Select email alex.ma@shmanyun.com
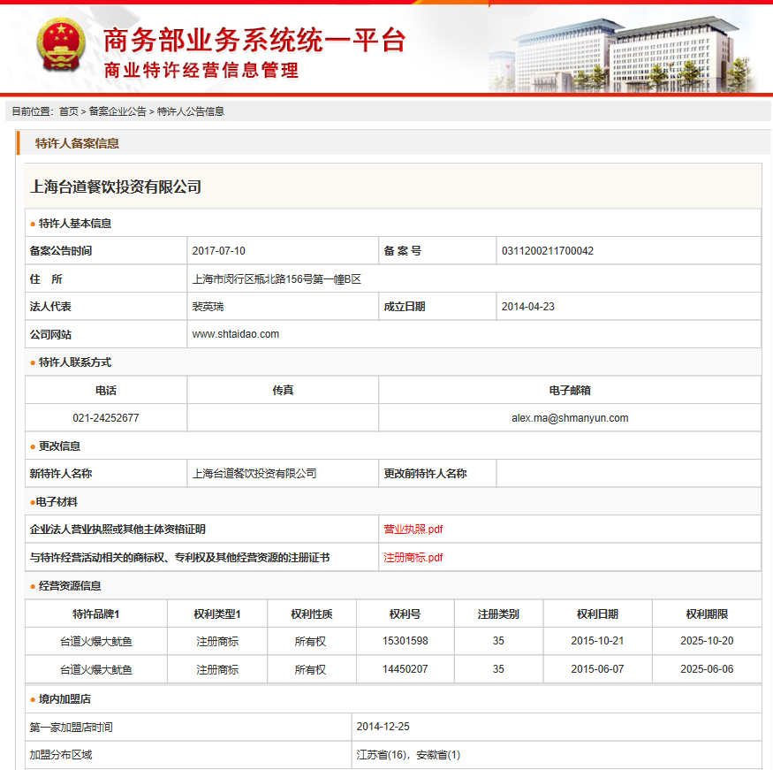The width and height of the screenshot is (773, 770). coord(570,418)
